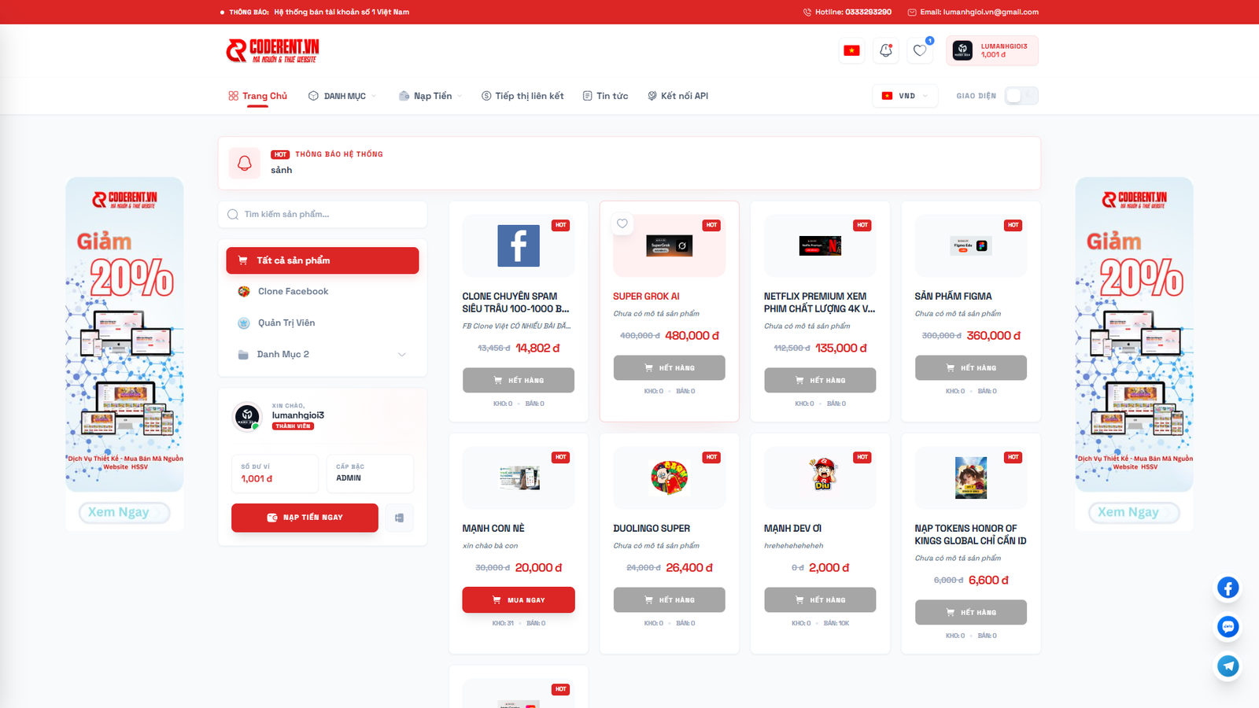Click the logout icon beside NẠP TIỀN NGAY
The width and height of the screenshot is (1259, 708).
pyautogui.click(x=399, y=518)
